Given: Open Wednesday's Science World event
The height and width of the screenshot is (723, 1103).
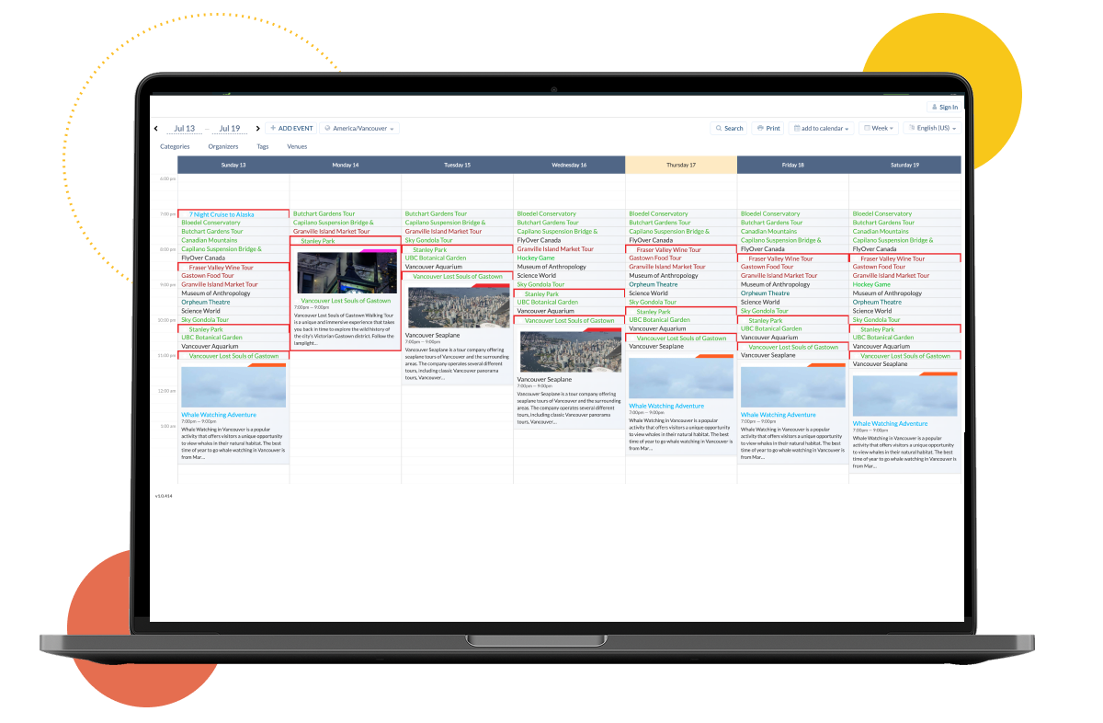Looking at the screenshot, I should [537, 276].
